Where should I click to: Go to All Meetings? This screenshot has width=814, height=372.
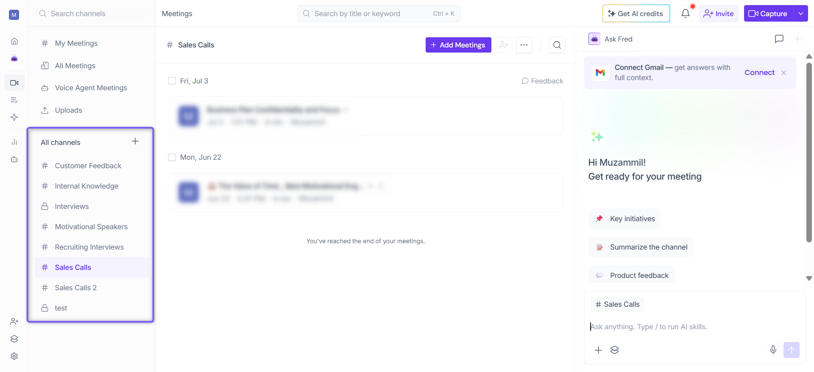(x=75, y=66)
